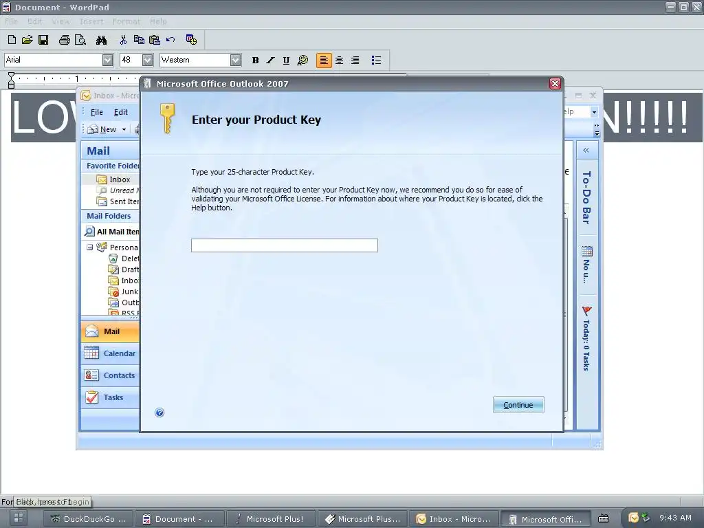
Task: Open WordPad's File menu
Action: [x=11, y=21]
